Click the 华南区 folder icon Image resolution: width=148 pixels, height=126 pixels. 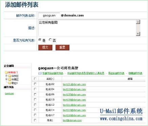pyautogui.click(x=10, y=80)
